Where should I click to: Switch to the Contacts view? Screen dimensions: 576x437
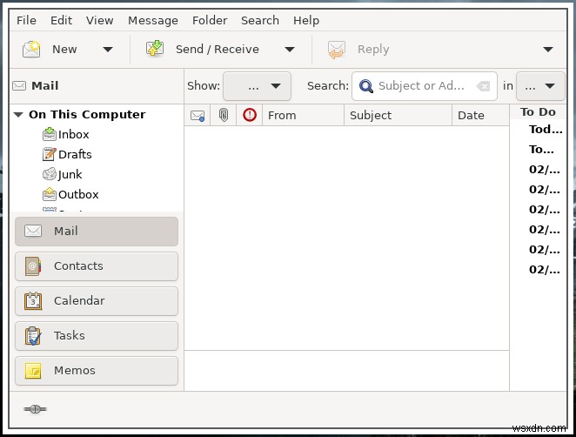tap(97, 266)
